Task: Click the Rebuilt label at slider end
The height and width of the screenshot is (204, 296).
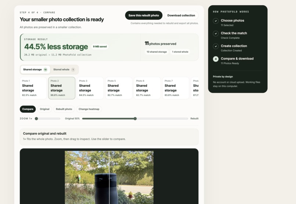Action: pos(194,119)
